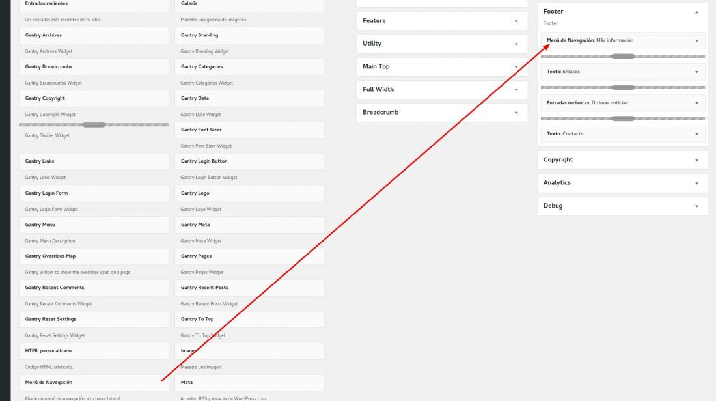Click the 'Muestra una galería de imágenes.' description

[213, 20]
